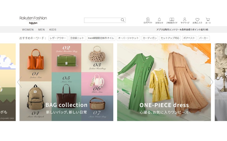227x141 pixels.
Task: Show the next carousel slide arrow
Action: 211,82
